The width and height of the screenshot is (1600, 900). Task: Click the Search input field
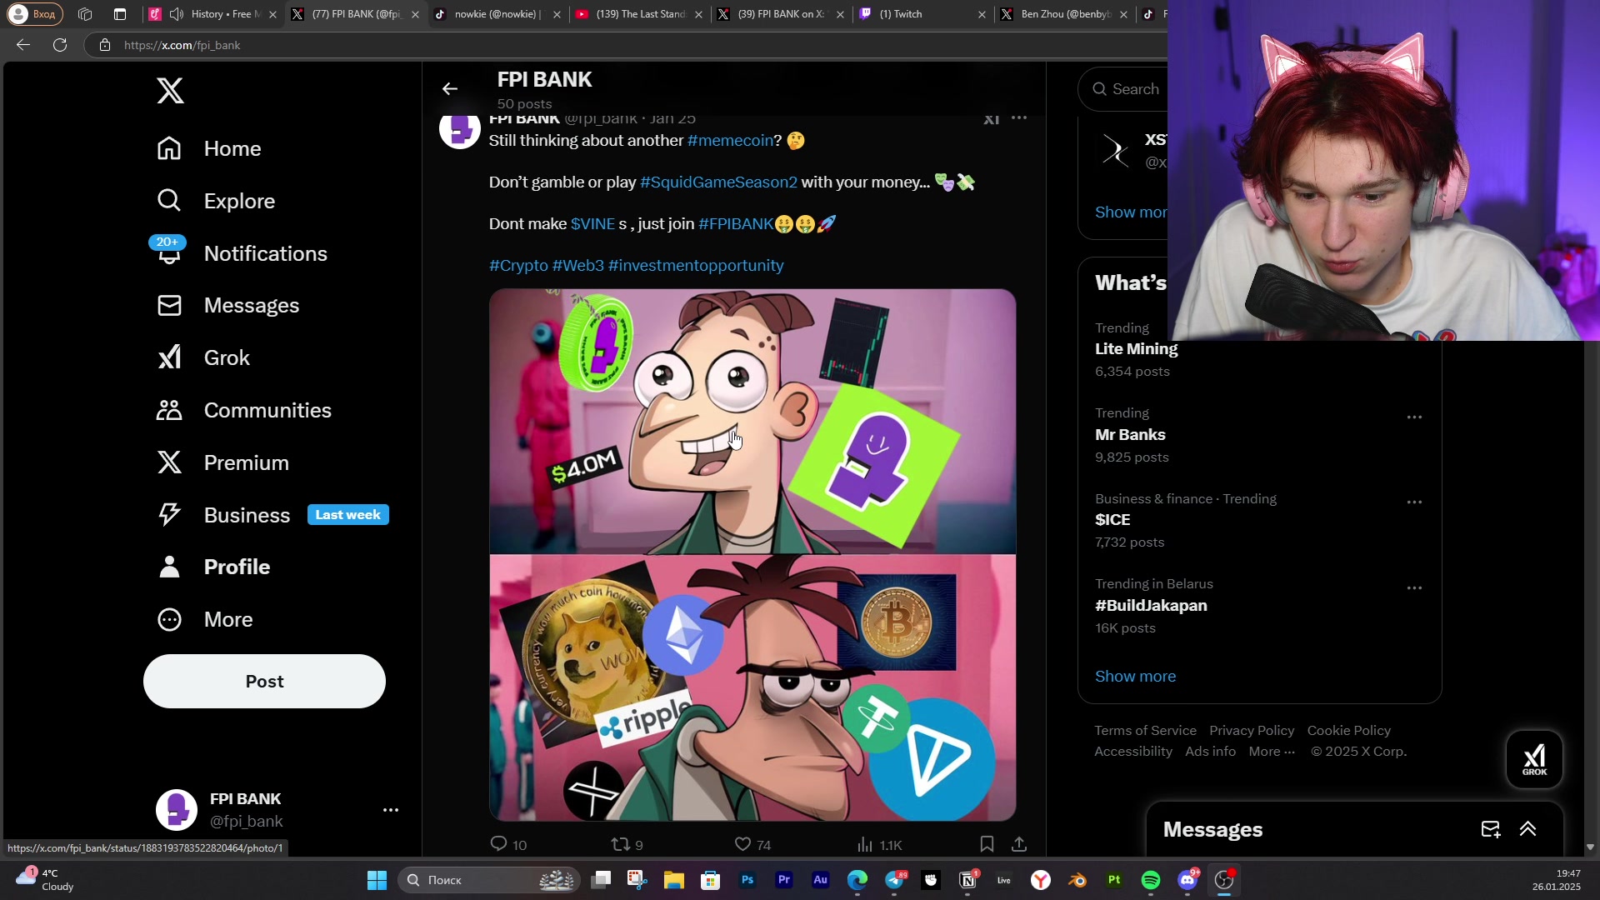click(x=1135, y=89)
